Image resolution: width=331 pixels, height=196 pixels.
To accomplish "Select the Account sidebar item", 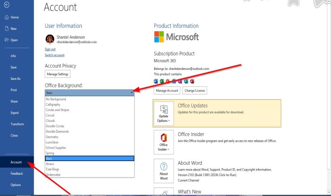I will point(17,162).
